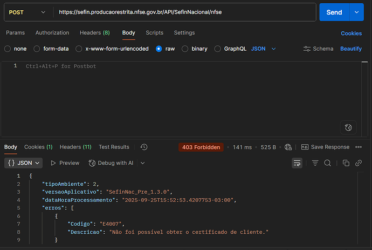Copy the response body to clipboard
This screenshot has width=372, height=250.
[346, 163]
